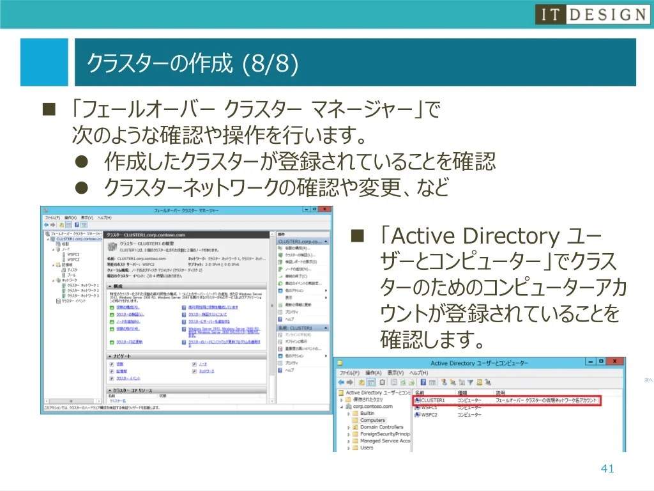Click Up one level icon in Active Directory toolbar
The image size is (654, 491).
(x=361, y=382)
